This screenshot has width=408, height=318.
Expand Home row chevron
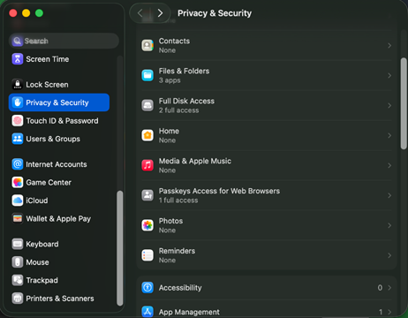[x=389, y=135]
